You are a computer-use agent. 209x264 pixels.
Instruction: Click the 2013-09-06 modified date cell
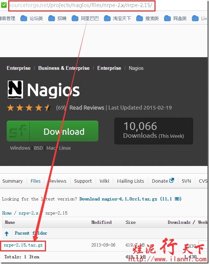103,245
